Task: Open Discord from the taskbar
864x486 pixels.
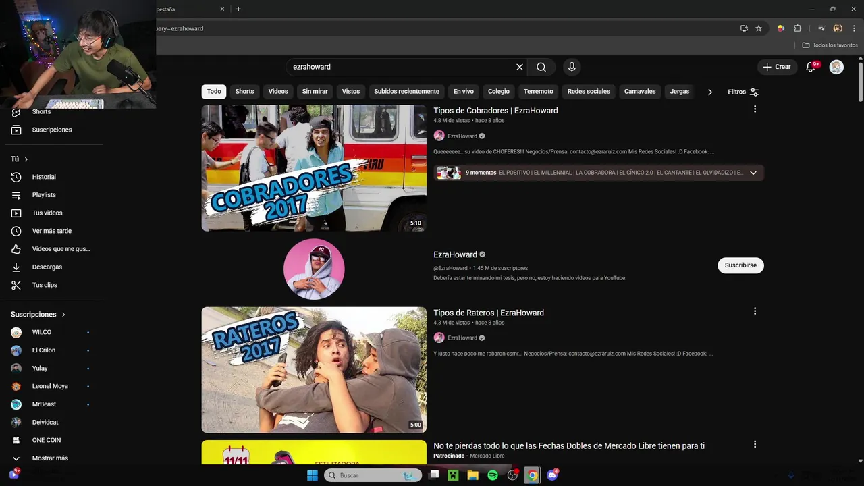Action: pyautogui.click(x=553, y=475)
